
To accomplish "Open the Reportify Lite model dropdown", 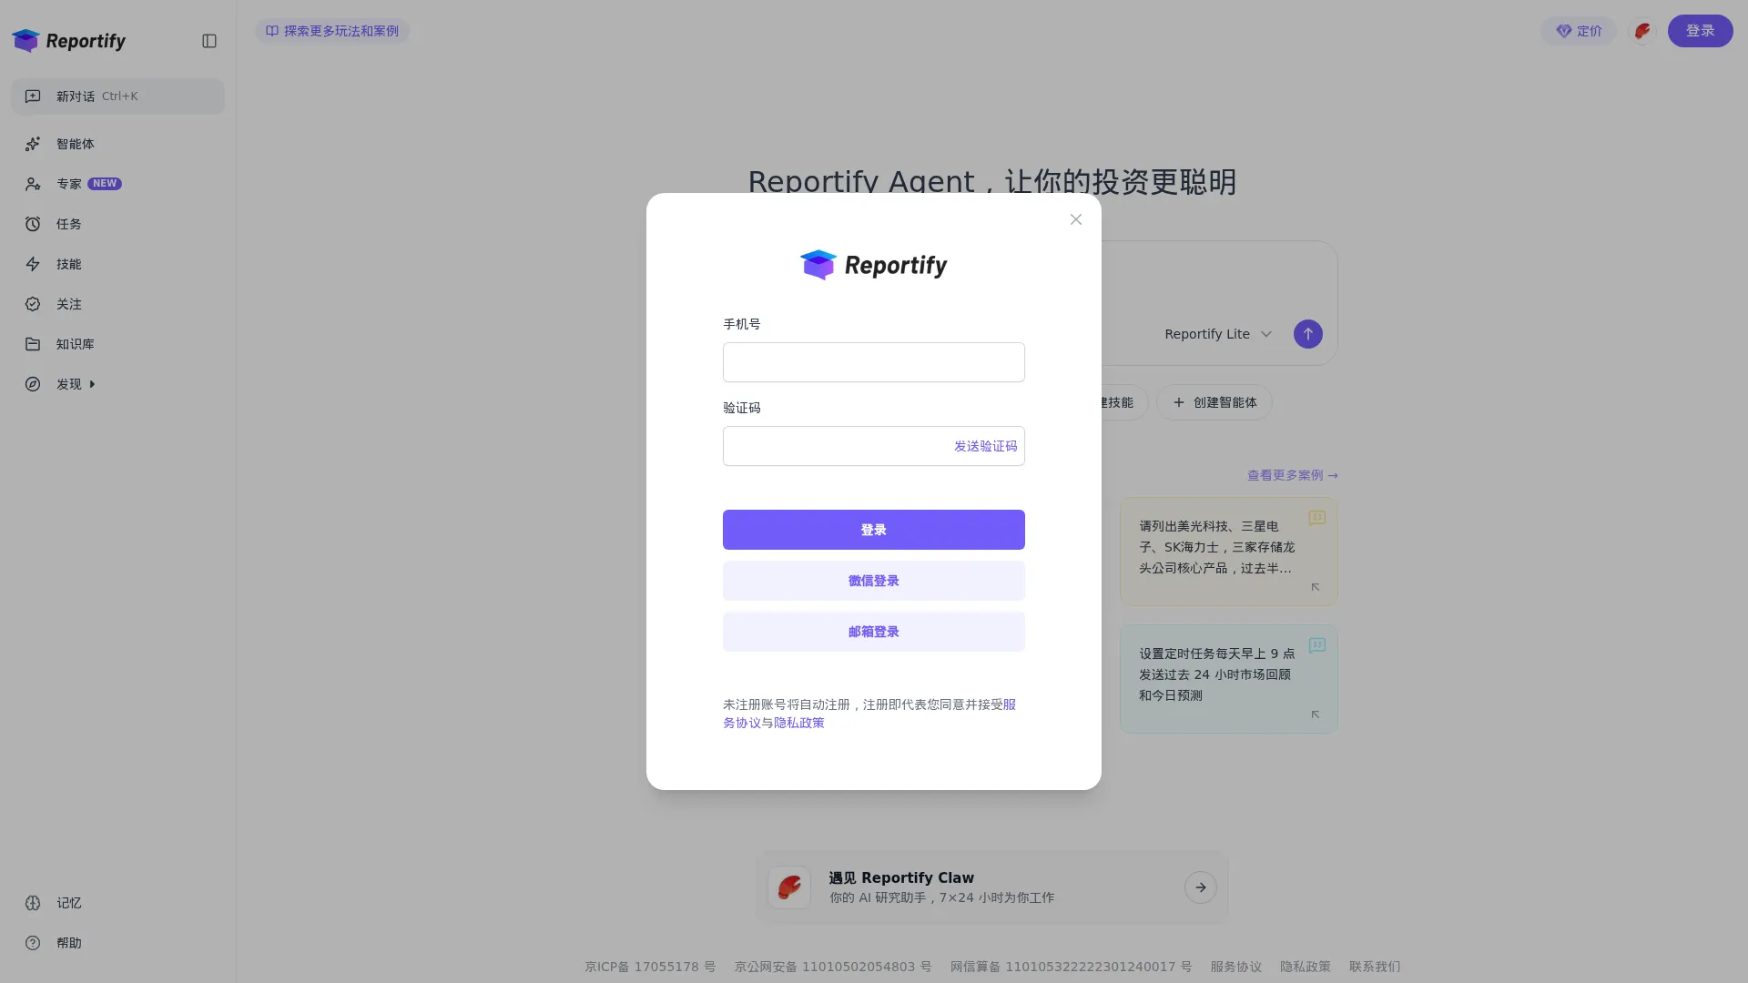I will [x=1218, y=334].
